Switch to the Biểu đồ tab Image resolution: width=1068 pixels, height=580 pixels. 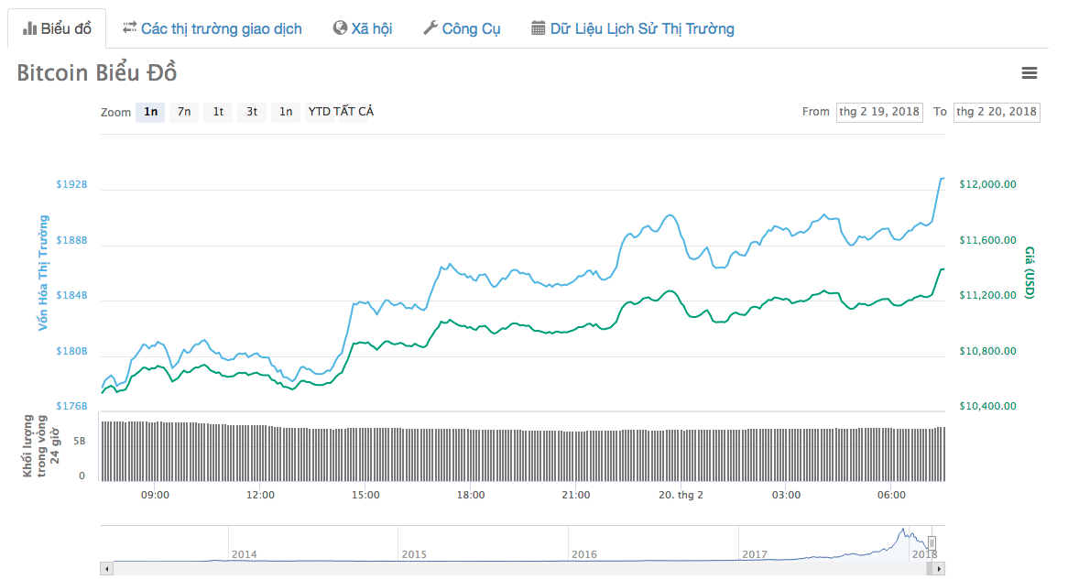coord(57,28)
